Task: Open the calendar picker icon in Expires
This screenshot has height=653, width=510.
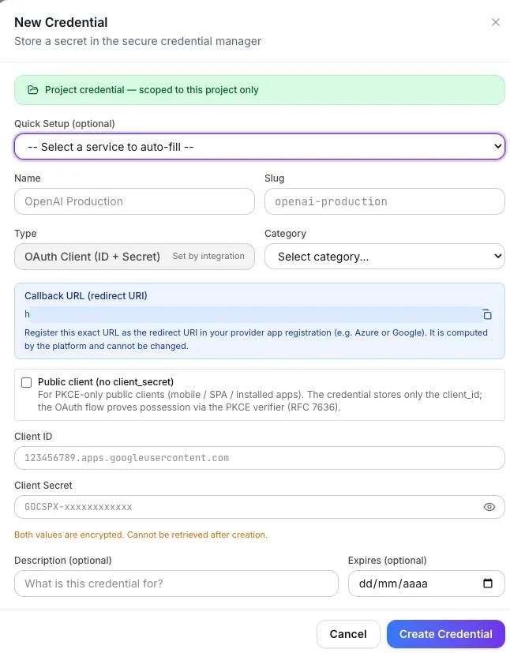Action: click(x=488, y=583)
